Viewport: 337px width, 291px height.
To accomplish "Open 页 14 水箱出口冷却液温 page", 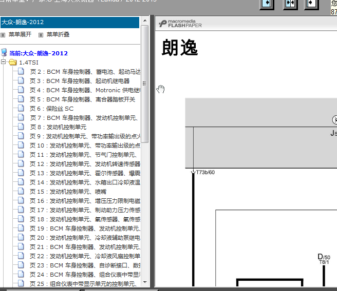I will coord(85,182).
